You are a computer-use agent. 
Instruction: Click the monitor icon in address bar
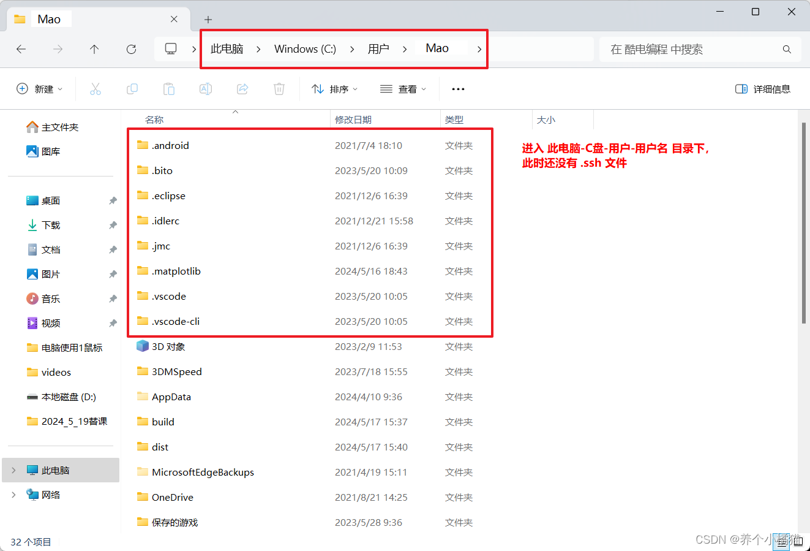171,49
